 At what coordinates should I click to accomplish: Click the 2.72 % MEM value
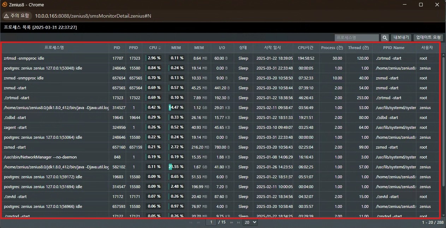pos(177,147)
